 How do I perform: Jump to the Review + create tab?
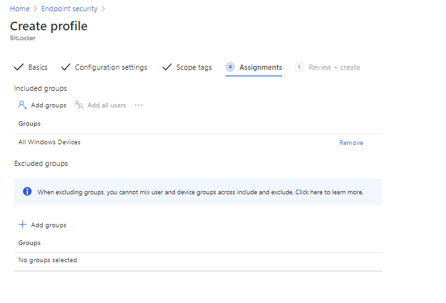334,67
